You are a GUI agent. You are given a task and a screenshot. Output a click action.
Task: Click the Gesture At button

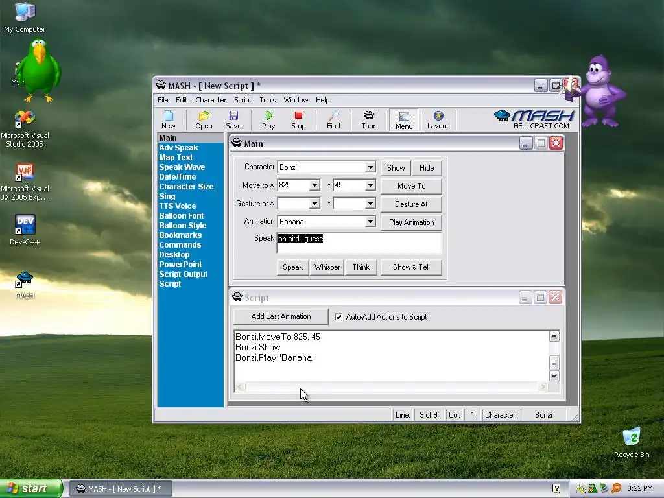[411, 204]
